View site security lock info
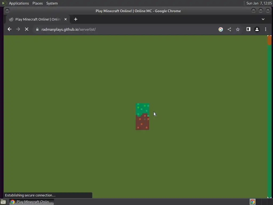Screen dimensions: 273x205 point(37,29)
